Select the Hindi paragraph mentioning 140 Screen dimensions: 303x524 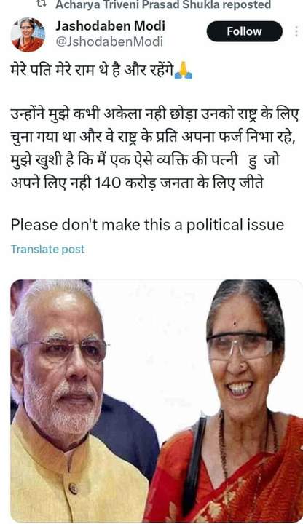154,148
